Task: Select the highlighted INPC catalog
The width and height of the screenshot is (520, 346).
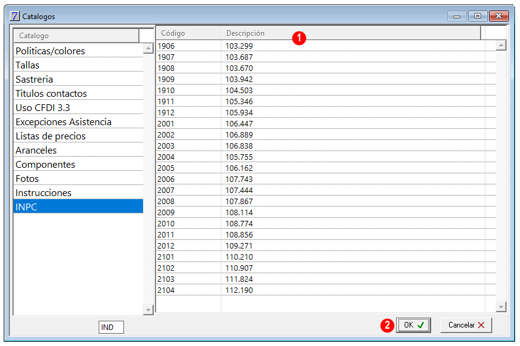Action: (x=27, y=207)
